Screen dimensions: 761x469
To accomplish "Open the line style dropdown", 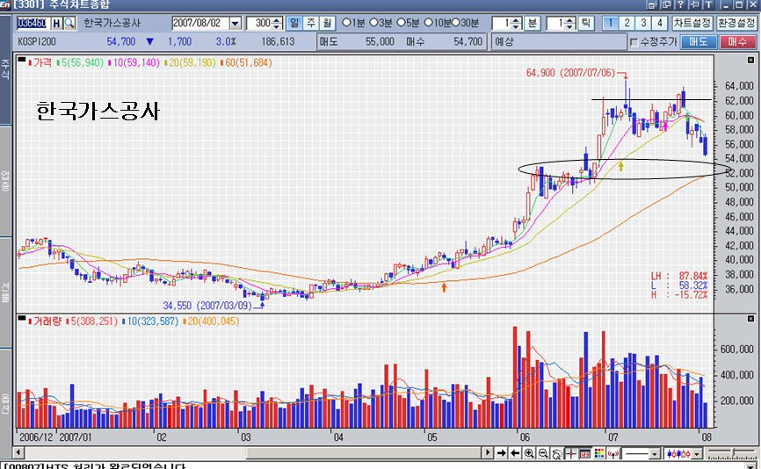I will click(654, 454).
